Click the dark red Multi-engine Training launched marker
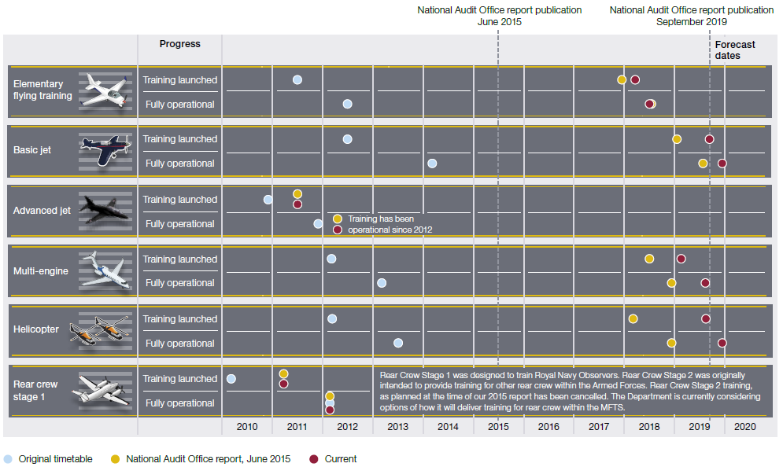 (x=681, y=259)
